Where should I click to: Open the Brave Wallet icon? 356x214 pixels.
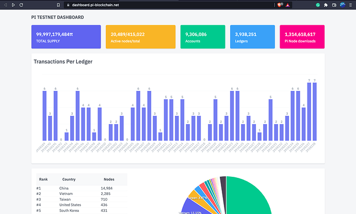point(334,5)
